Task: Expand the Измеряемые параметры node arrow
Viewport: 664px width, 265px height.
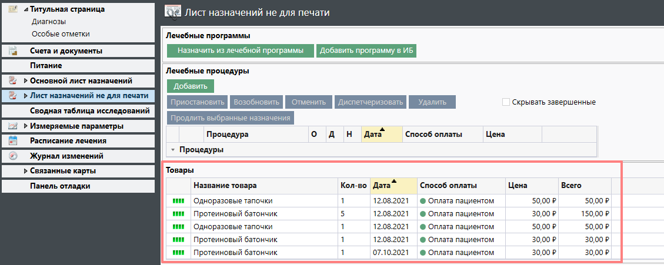Action: (x=25, y=126)
